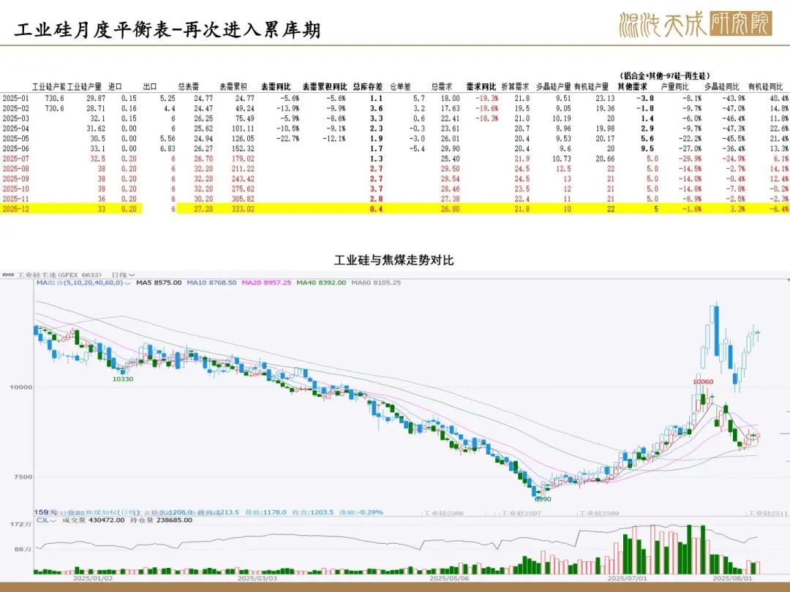Select the MA10 8768.50 value
The height and width of the screenshot is (592, 790).
[x=211, y=283]
